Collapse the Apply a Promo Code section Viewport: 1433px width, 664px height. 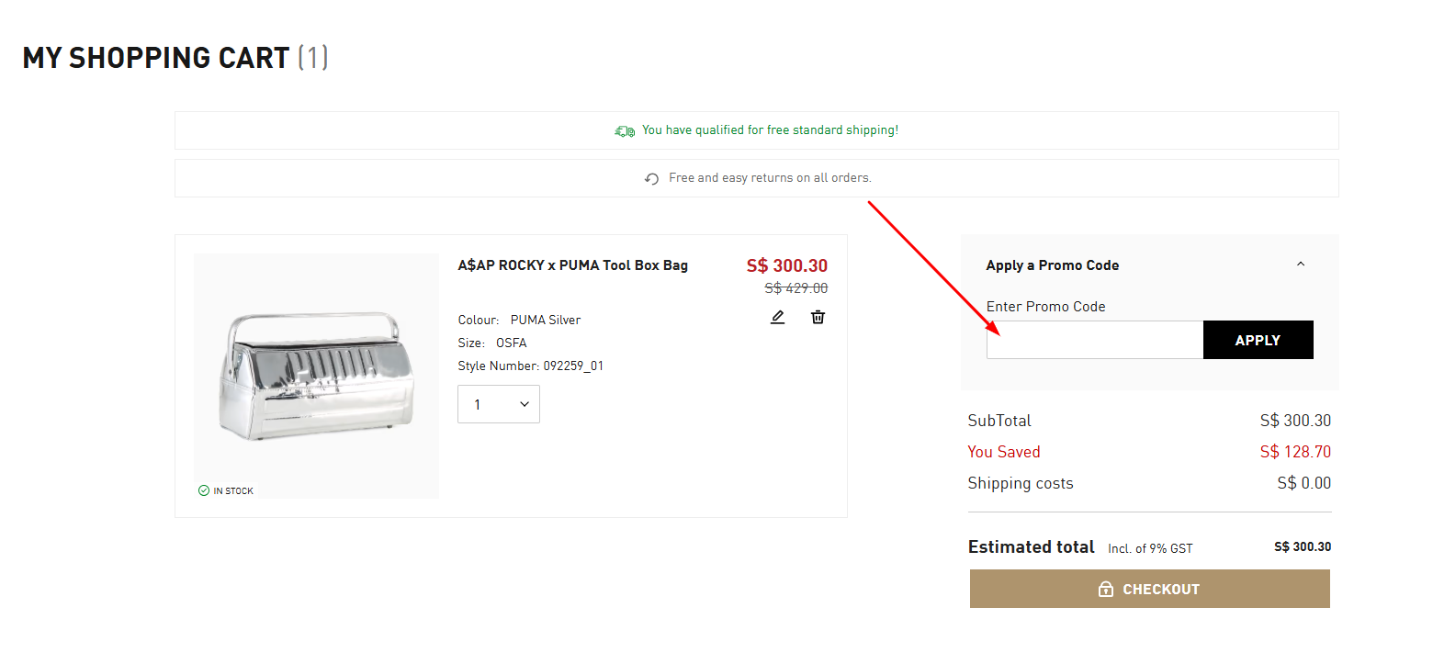coord(1300,264)
